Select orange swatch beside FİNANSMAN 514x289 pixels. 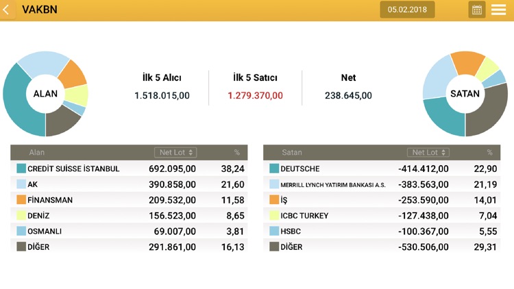(21, 200)
